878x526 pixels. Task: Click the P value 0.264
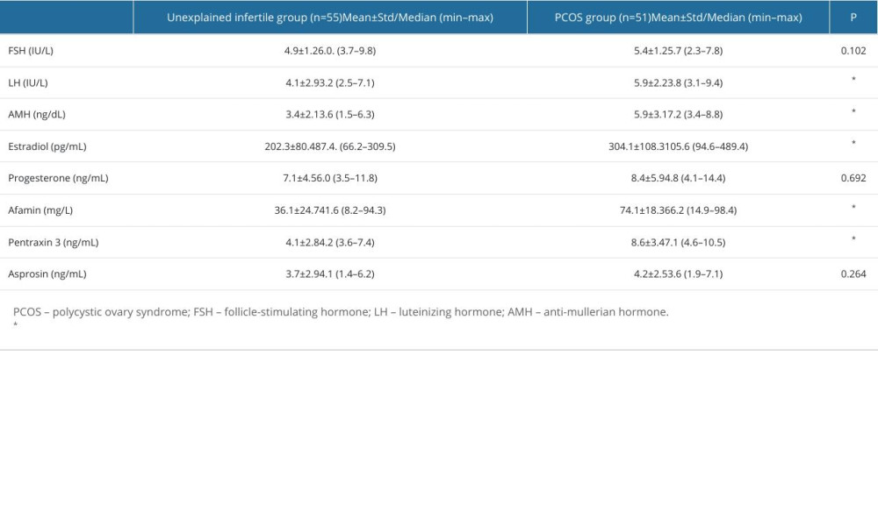click(x=853, y=274)
